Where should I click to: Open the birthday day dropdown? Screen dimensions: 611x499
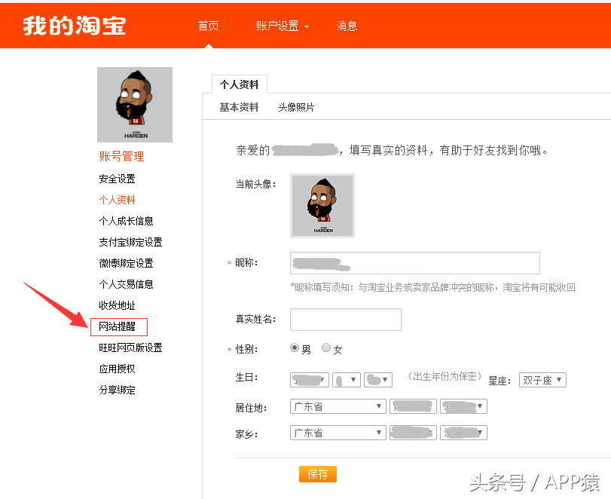click(x=378, y=380)
